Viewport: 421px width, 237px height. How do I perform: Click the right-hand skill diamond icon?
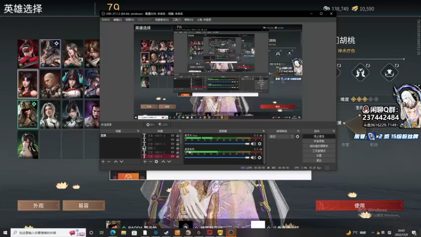point(389,72)
